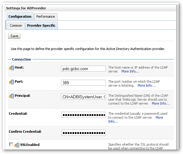
Task: Select the Provider Specific sub-tab
Action: point(41,26)
